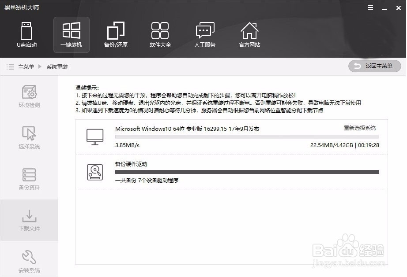The height and width of the screenshot is (277, 407).
Task: Click the Windows10 download progress bar
Action: [x=247, y=137]
